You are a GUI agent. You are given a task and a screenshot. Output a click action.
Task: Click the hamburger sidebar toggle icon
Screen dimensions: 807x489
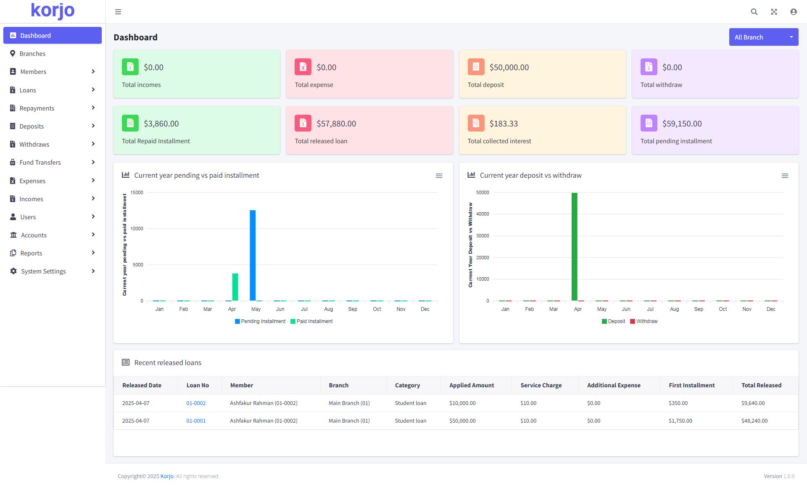(x=118, y=12)
